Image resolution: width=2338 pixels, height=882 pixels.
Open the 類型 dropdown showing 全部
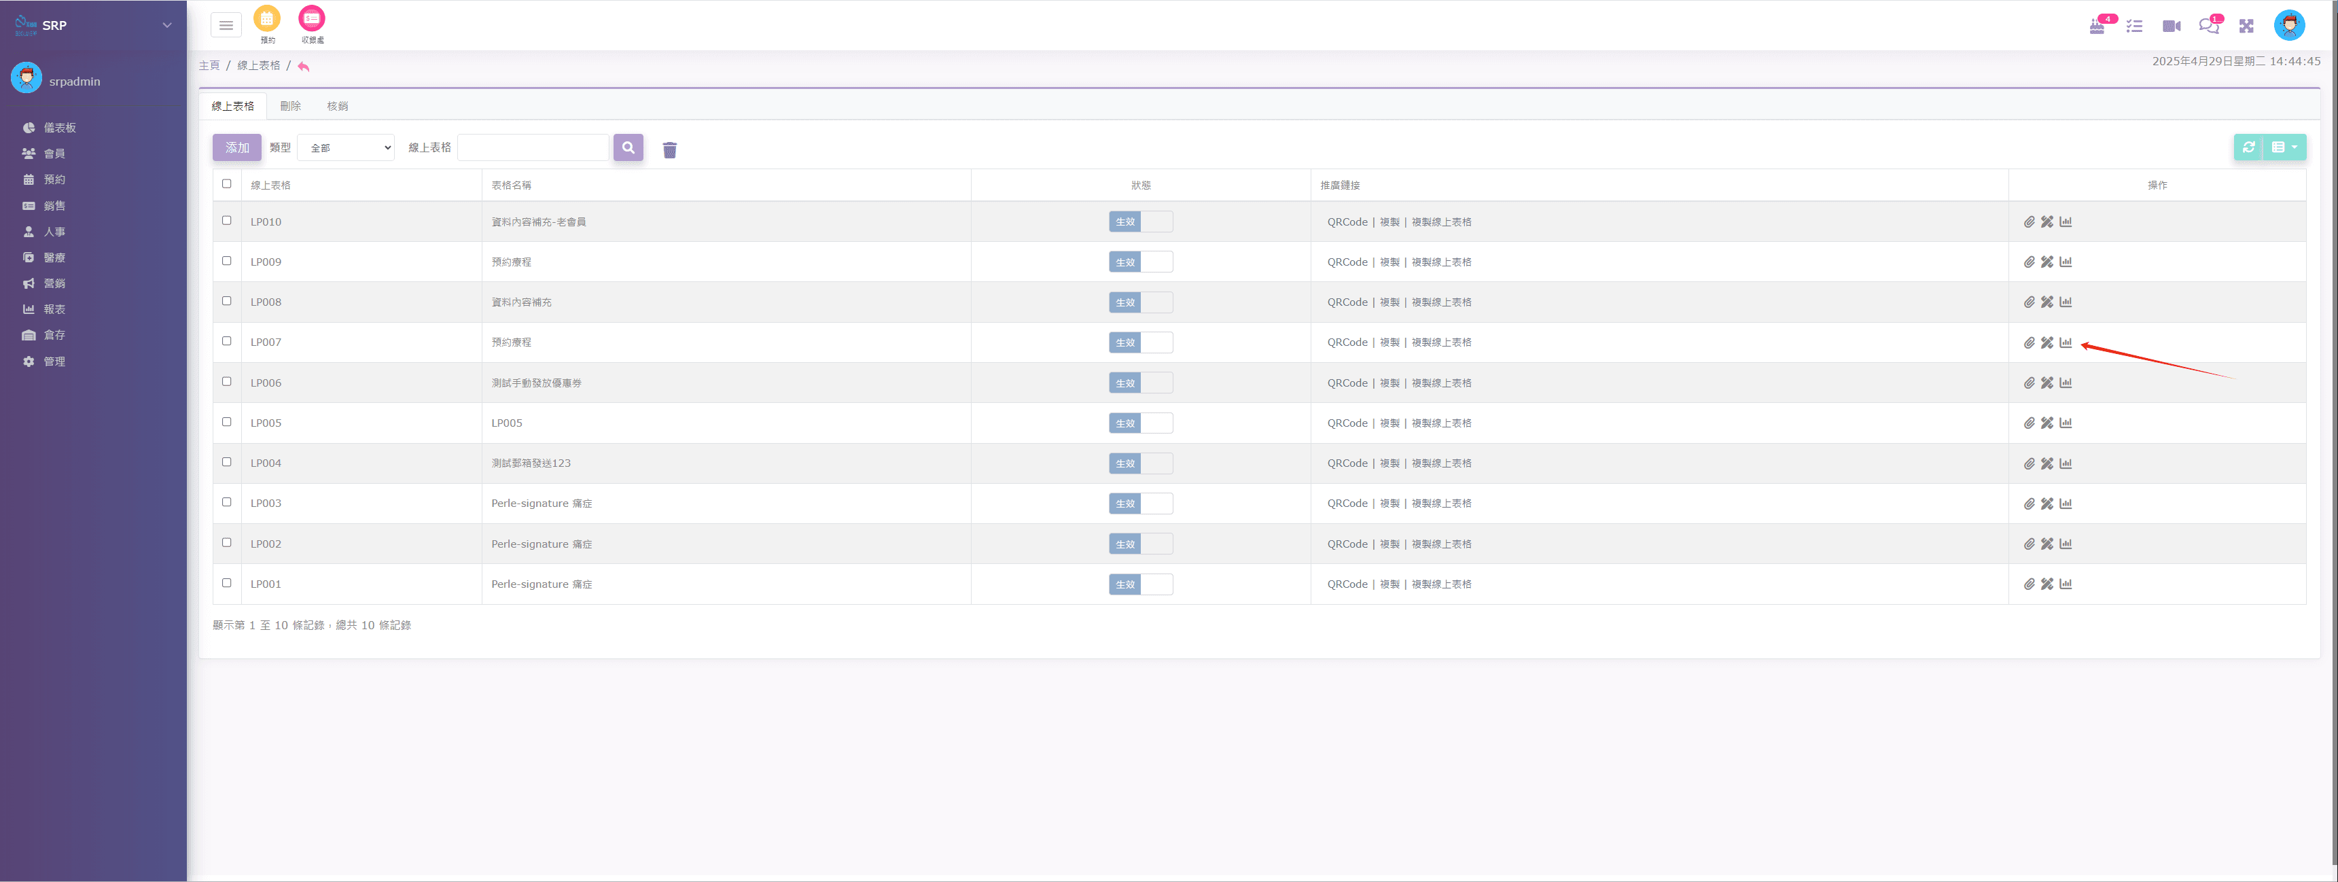pyautogui.click(x=346, y=147)
